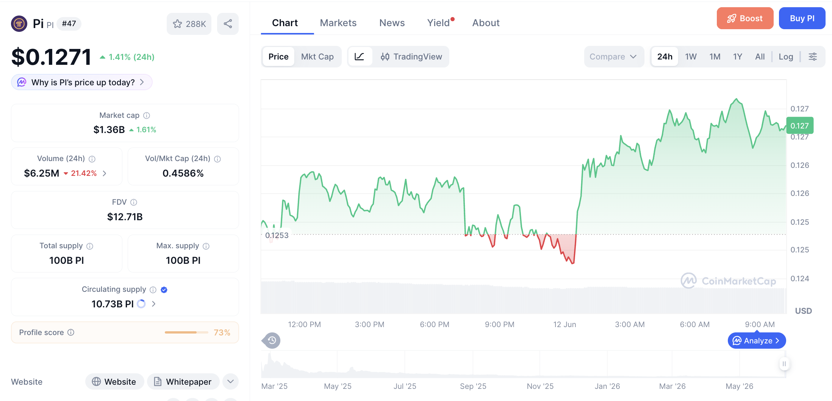Click the $1.36B market cap value
This screenshot has width=832, height=401.
point(109,130)
